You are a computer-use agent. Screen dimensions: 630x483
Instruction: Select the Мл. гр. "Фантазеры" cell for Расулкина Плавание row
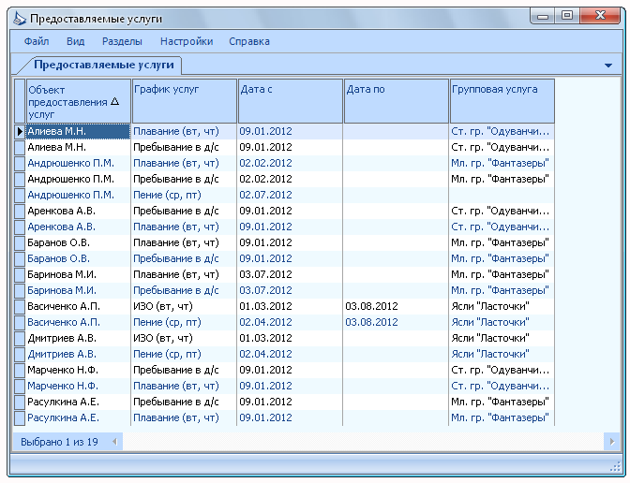click(502, 418)
